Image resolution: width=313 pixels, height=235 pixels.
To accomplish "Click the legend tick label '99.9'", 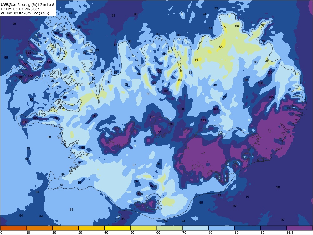I will [290, 232].
